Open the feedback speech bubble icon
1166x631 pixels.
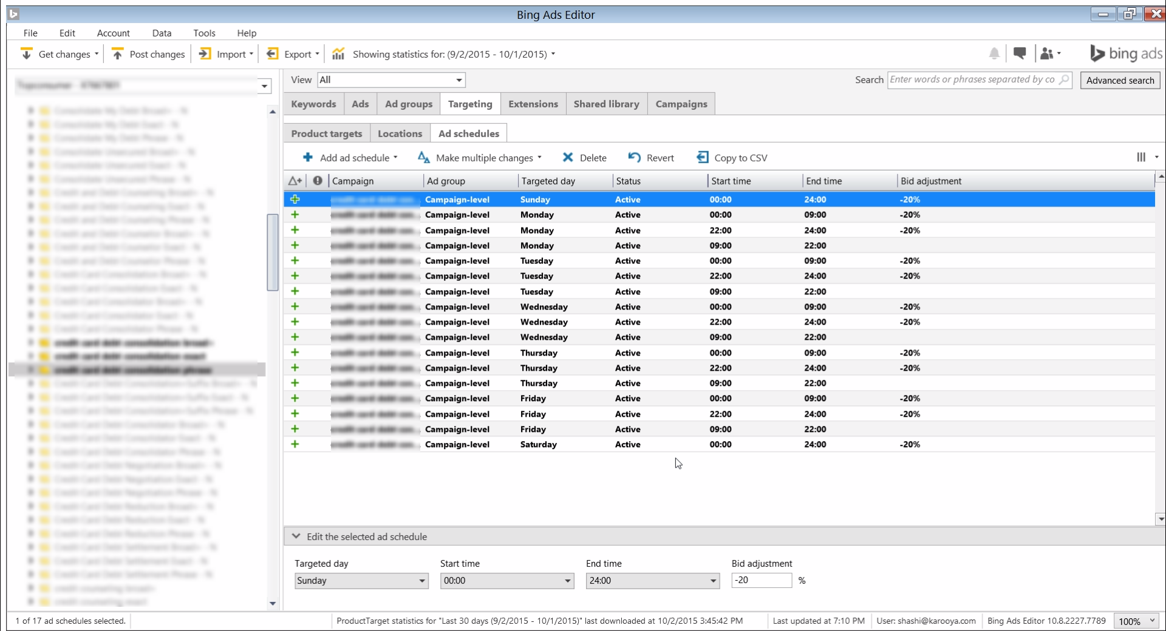pos(1020,53)
